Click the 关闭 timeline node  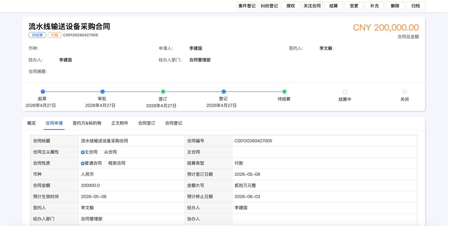tap(405, 92)
